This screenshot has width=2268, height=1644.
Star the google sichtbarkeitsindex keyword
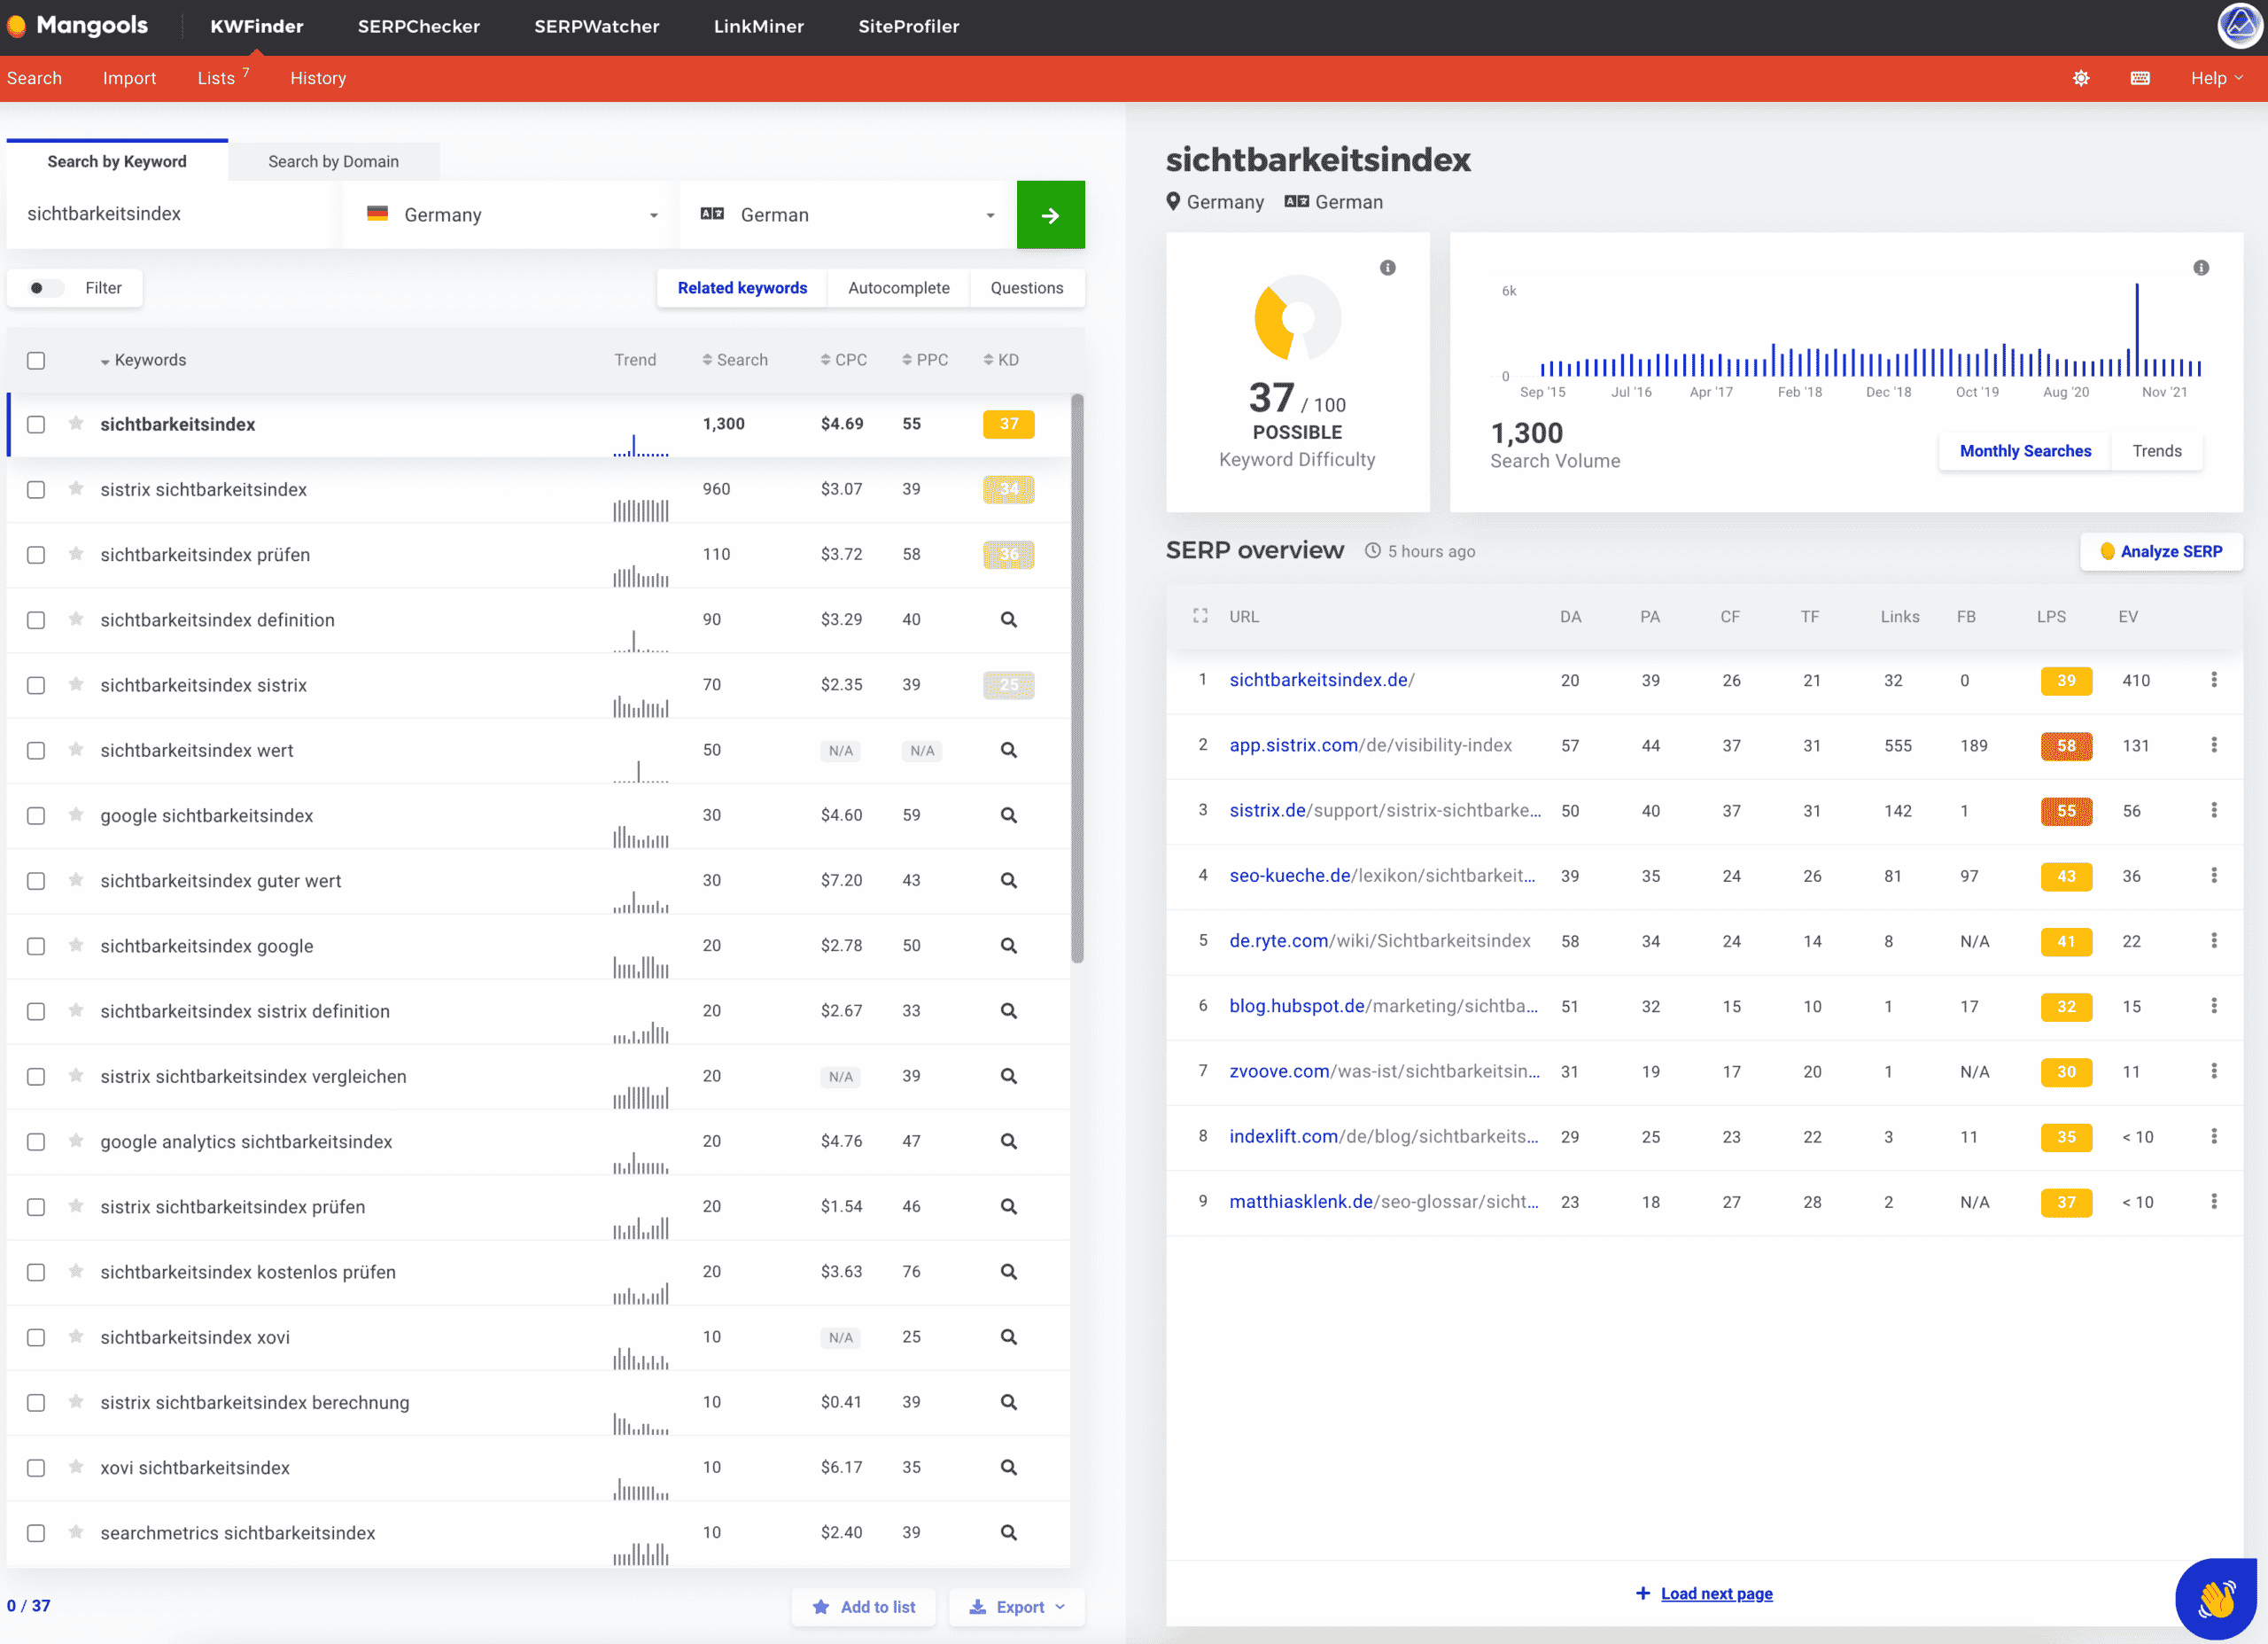[x=76, y=814]
